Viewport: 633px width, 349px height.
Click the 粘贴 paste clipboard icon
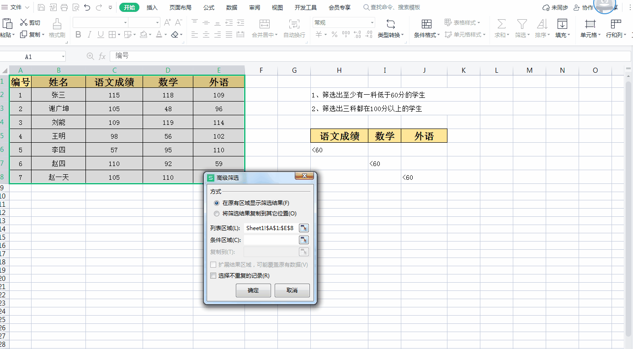tap(7, 24)
